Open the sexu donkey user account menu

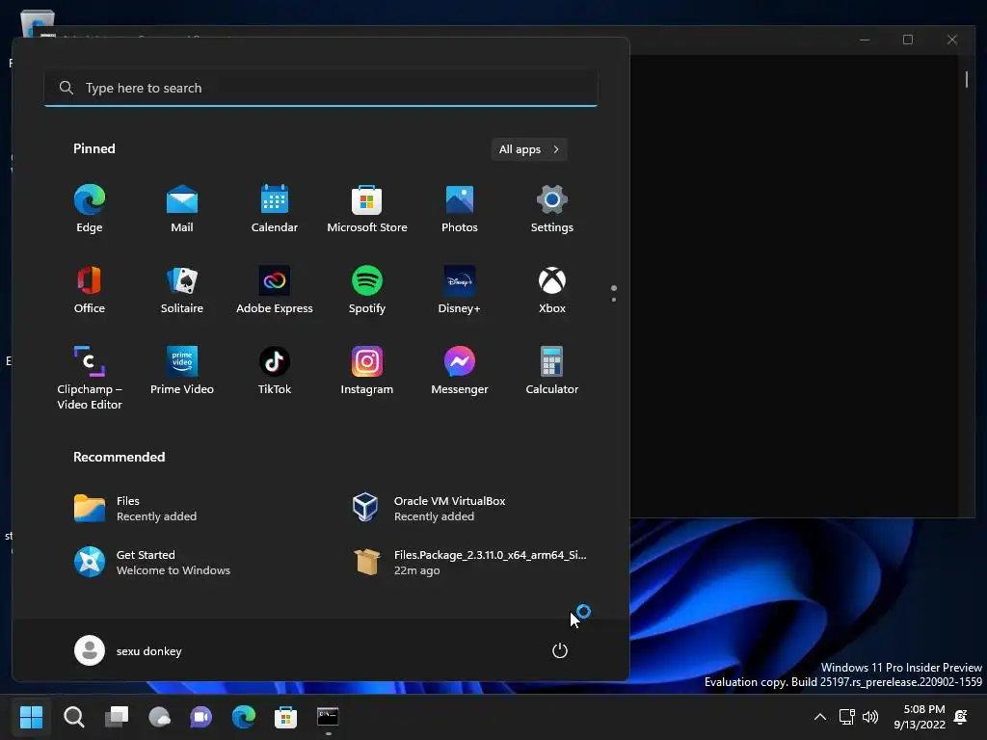point(128,650)
